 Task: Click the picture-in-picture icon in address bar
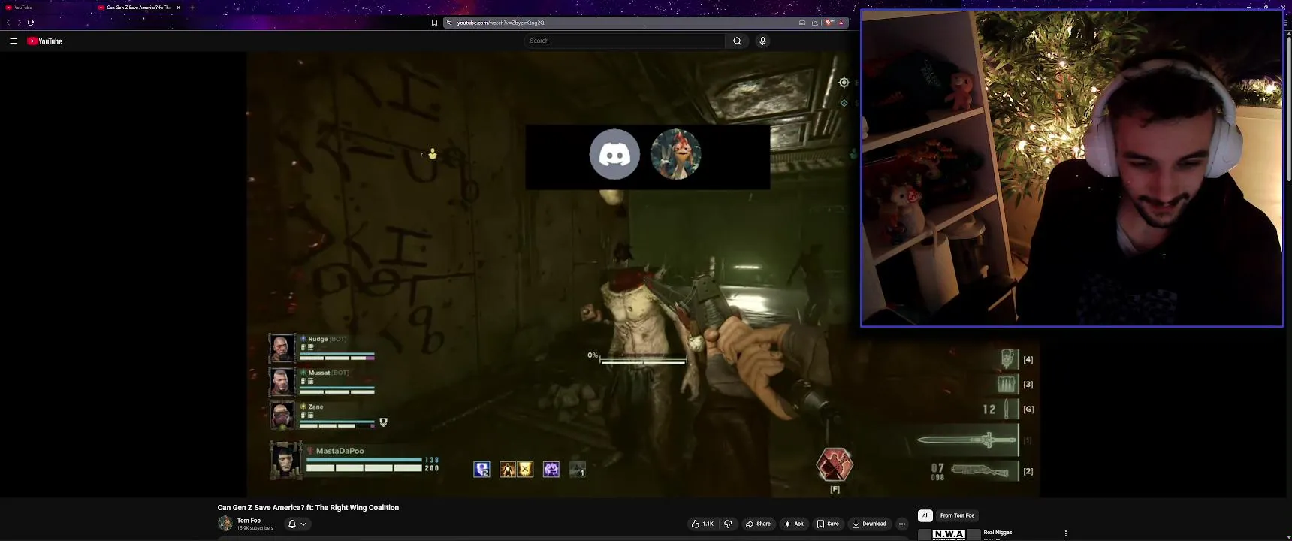802,23
